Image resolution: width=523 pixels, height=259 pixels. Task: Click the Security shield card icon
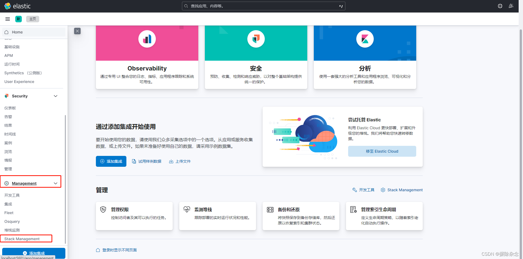point(256,39)
